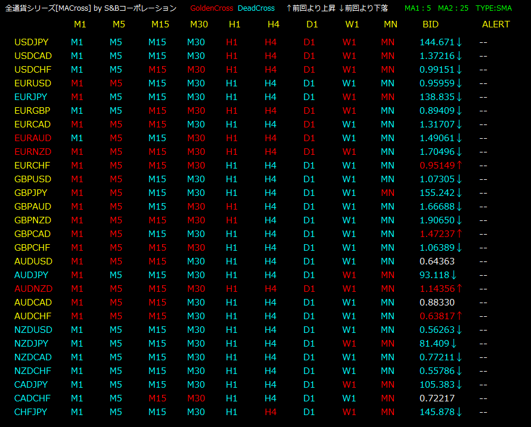Select the CHFJPY symbol name
The image size is (531, 427).
pos(30,412)
